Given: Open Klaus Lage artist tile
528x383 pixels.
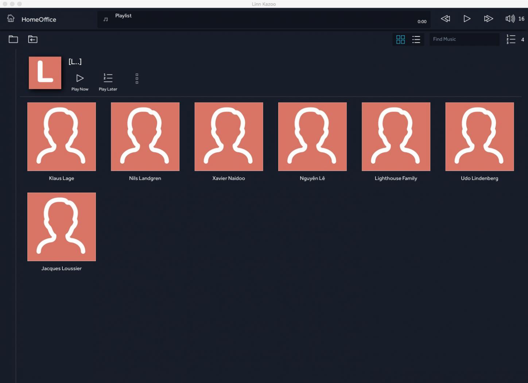Looking at the screenshot, I should click(x=62, y=137).
